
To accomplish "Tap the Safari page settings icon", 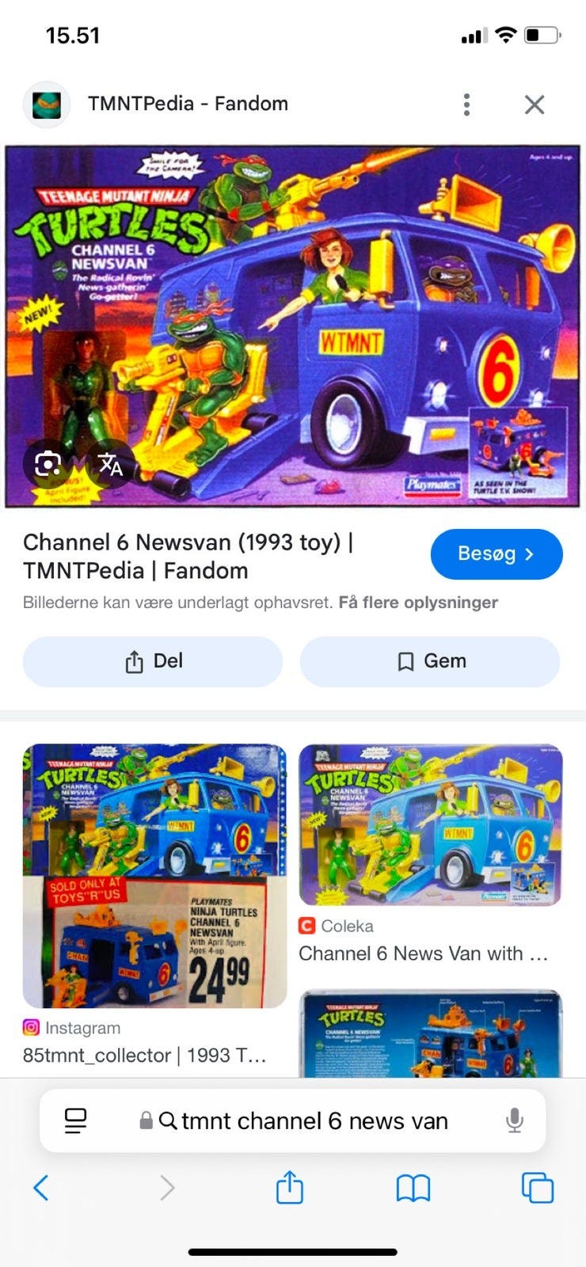I will [x=75, y=1121].
